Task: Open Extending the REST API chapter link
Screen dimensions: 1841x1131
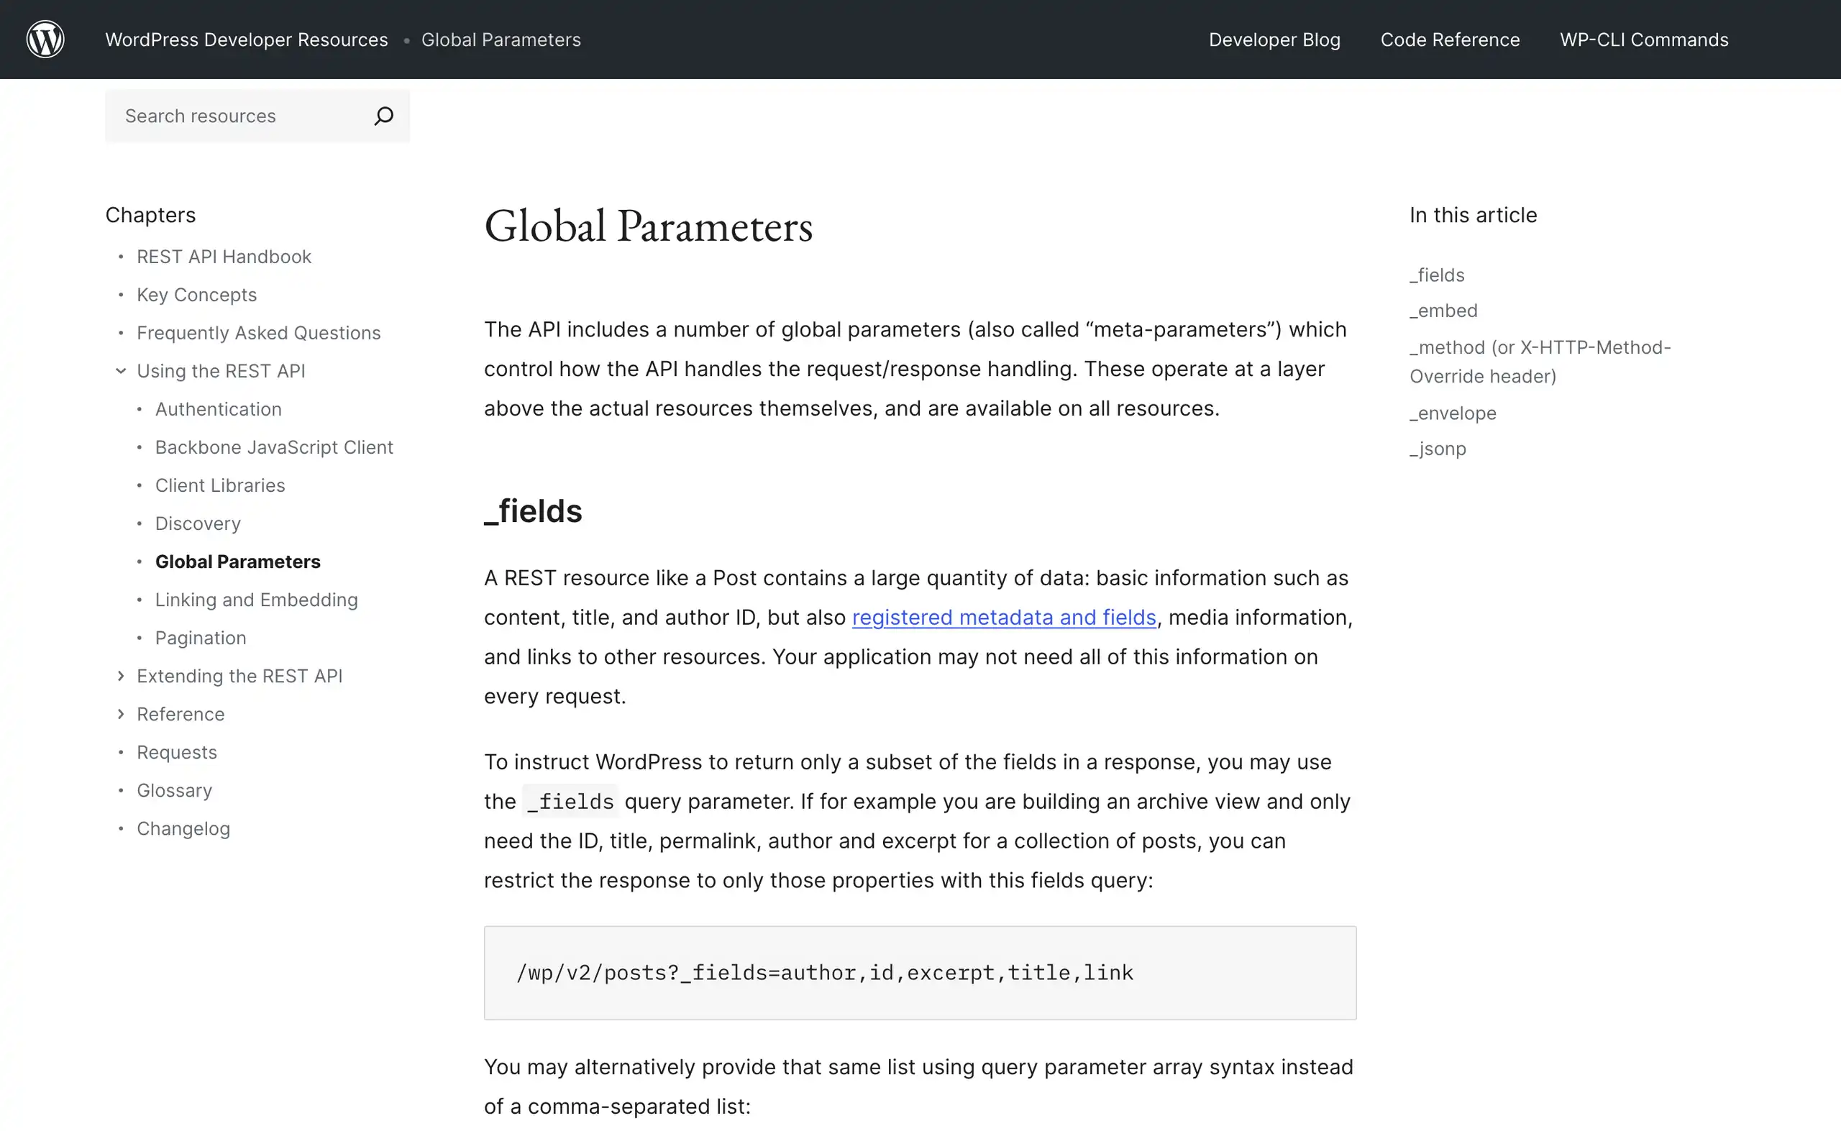Action: tap(239, 676)
